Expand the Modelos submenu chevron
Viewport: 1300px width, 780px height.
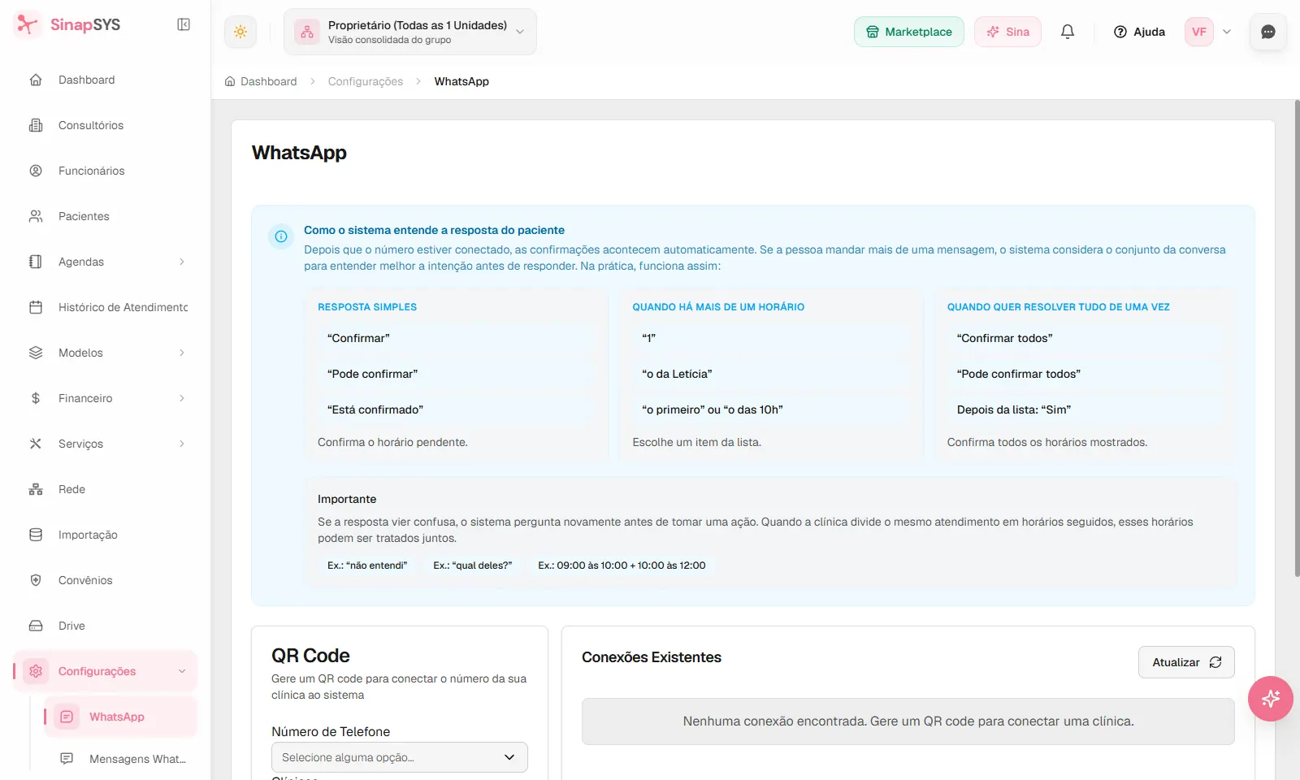pyautogui.click(x=182, y=353)
